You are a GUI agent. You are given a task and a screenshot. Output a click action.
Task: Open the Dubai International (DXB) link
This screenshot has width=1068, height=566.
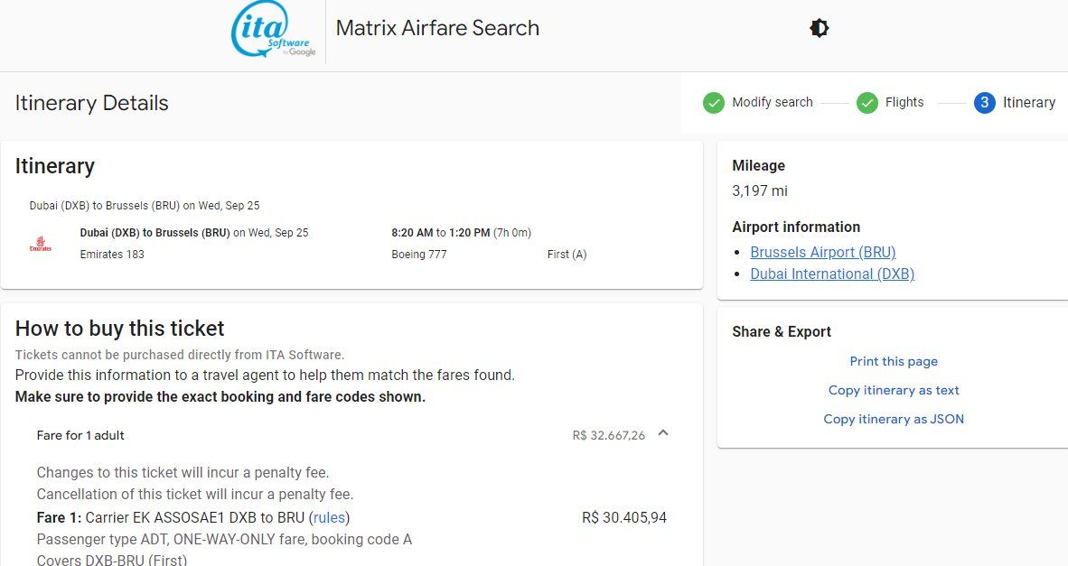[x=832, y=274]
